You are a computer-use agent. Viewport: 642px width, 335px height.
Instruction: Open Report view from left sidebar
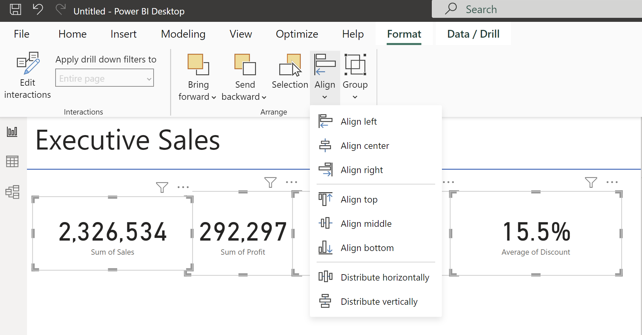click(12, 132)
